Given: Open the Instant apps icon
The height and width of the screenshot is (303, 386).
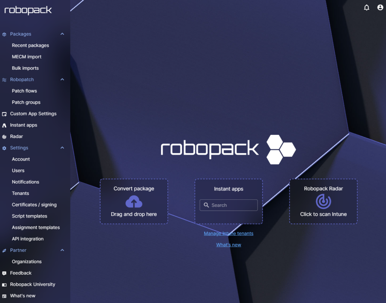Looking at the screenshot, I should pos(5,125).
